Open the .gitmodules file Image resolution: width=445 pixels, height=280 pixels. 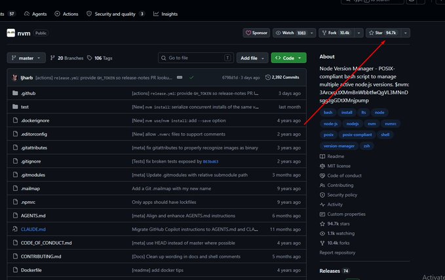click(33, 175)
